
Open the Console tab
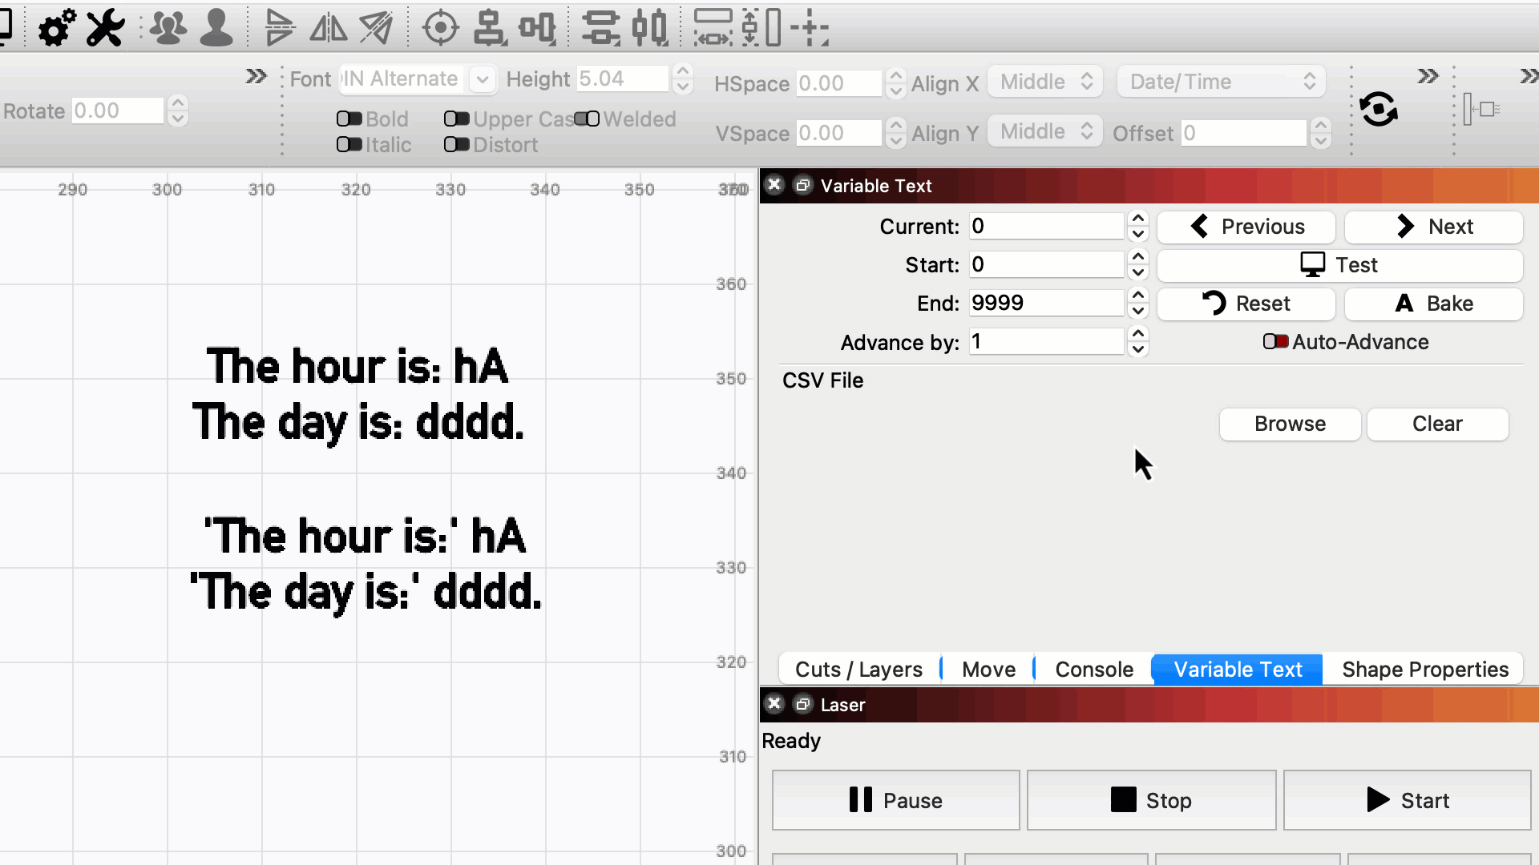(x=1093, y=669)
